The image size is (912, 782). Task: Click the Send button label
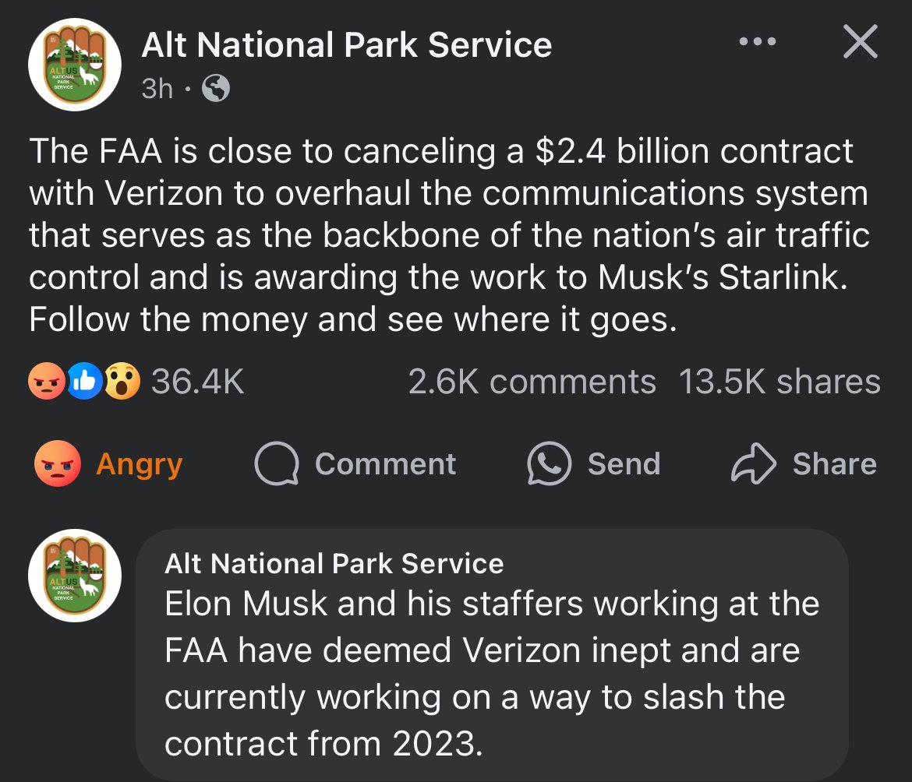[x=624, y=465]
